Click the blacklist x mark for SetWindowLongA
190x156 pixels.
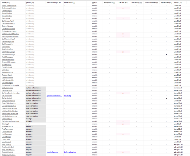coord(123,52)
